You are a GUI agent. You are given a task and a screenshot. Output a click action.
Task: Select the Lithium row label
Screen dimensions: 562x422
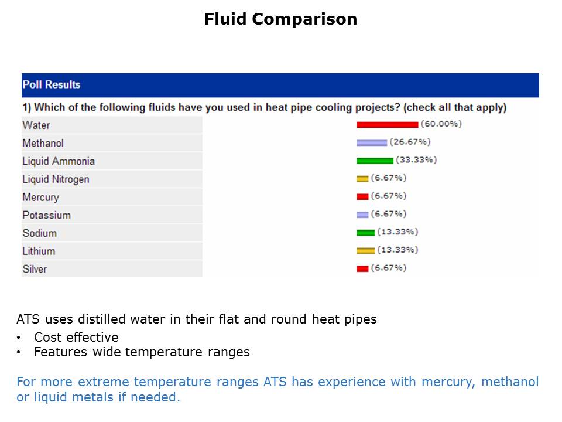[39, 251]
